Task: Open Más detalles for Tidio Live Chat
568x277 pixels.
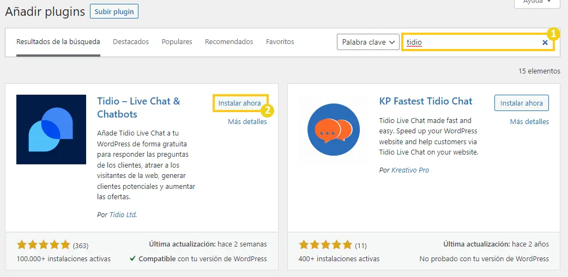Action: (x=247, y=121)
